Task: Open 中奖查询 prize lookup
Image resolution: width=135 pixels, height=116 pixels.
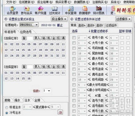Action: pyautogui.click(x=71, y=10)
